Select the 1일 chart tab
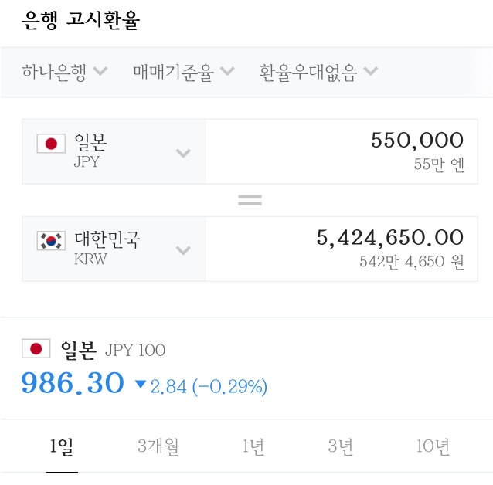Screen dimensions: 493x485 [62, 446]
